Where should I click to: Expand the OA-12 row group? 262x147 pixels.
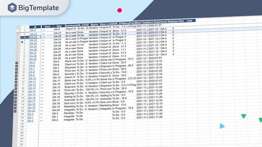[x=16, y=85]
